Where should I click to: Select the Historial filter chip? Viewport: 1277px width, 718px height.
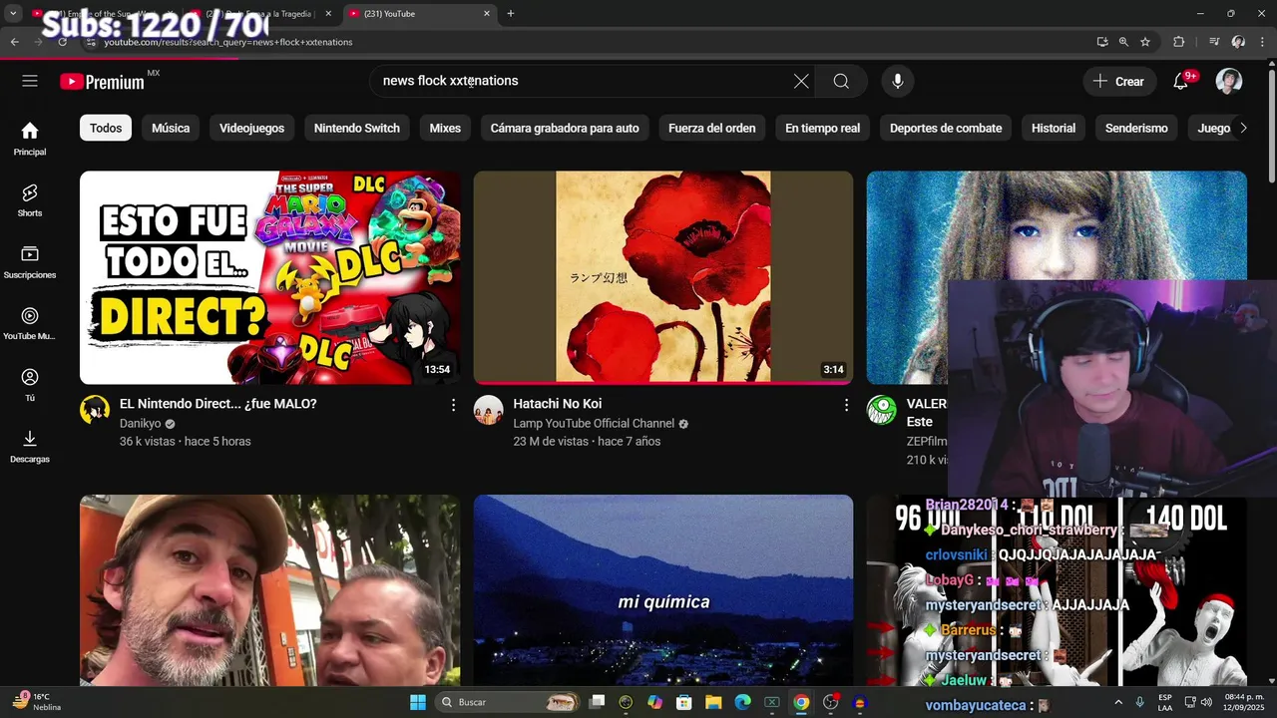point(1054,128)
